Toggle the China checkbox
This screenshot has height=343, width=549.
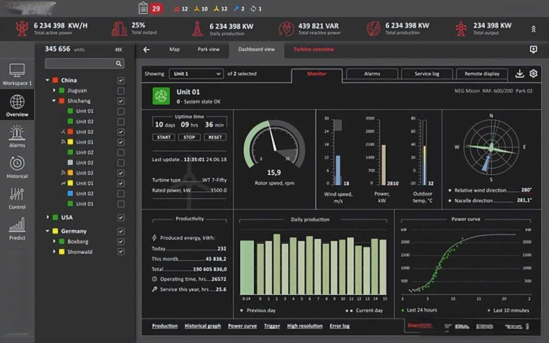tap(121, 80)
